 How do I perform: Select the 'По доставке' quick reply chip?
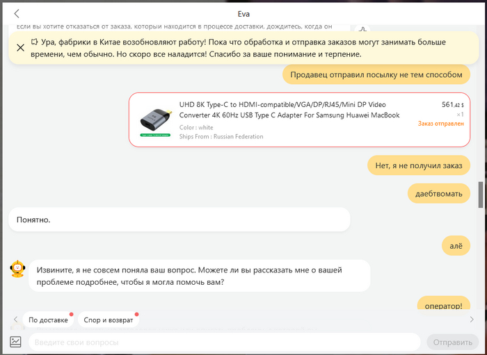click(48, 320)
